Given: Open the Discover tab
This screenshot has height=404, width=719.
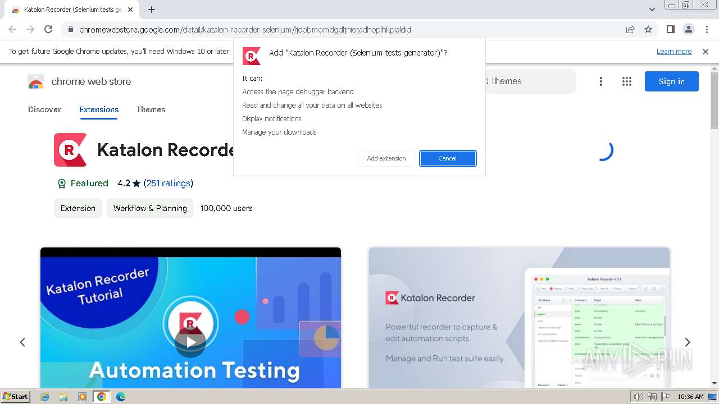Looking at the screenshot, I should click(44, 109).
